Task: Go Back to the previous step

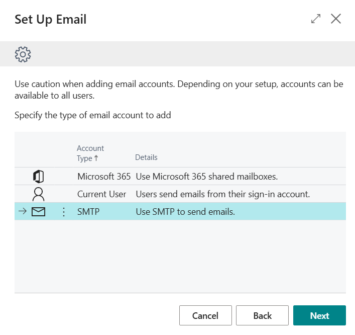Action: (262, 315)
